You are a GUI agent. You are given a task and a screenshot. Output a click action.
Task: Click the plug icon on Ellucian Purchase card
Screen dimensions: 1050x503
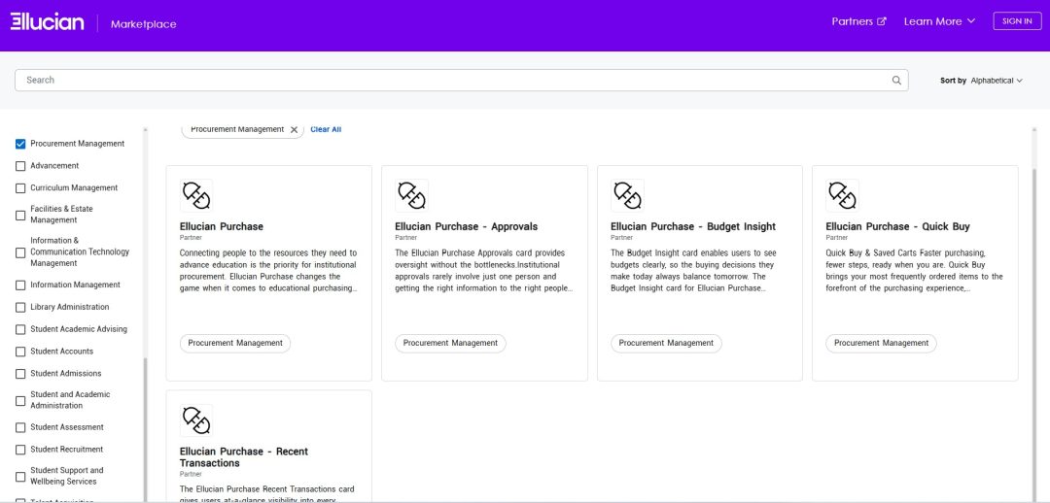pyautogui.click(x=196, y=195)
